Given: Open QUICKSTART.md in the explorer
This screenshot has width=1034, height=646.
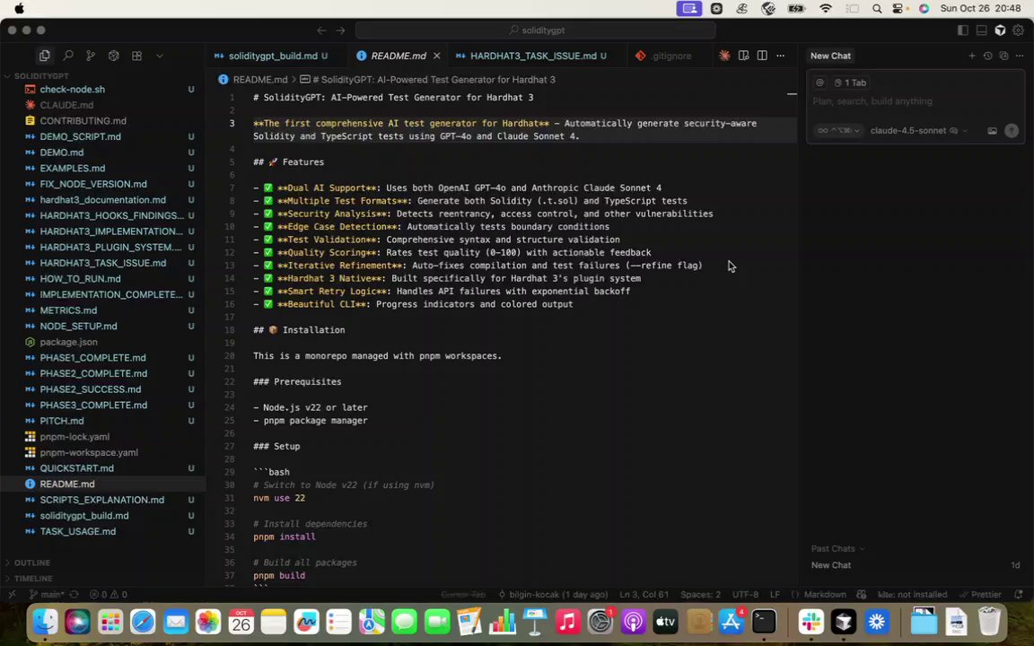Looking at the screenshot, I should pyautogui.click(x=76, y=468).
